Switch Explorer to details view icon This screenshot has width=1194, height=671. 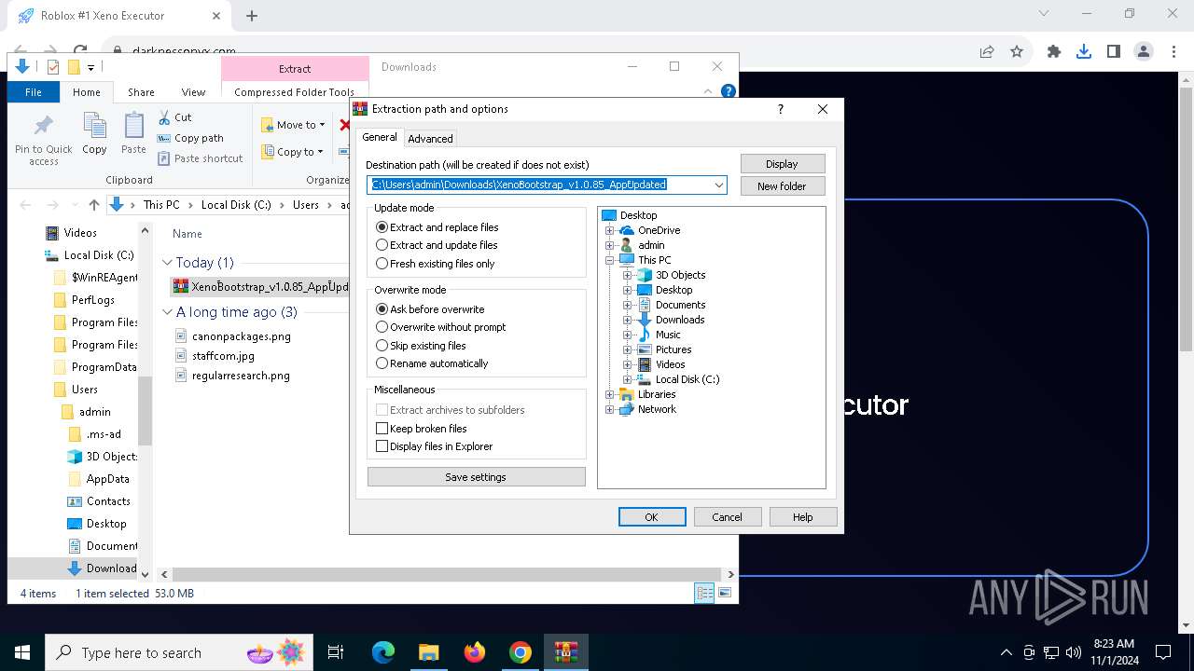[704, 593]
